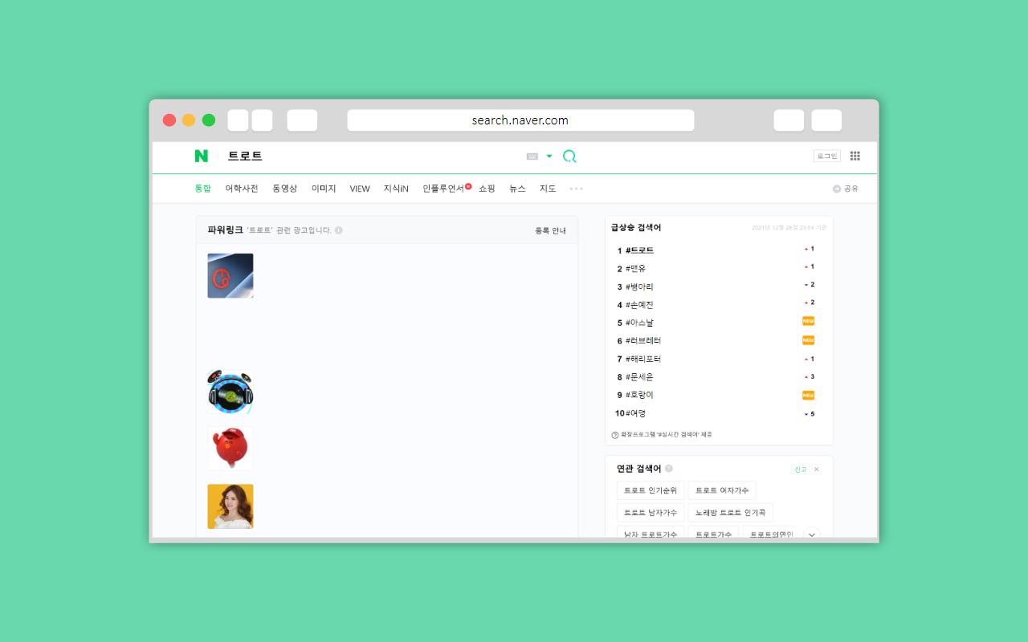Open the apps grid icon top right
Image resolution: width=1028 pixels, height=642 pixels.
[855, 156]
